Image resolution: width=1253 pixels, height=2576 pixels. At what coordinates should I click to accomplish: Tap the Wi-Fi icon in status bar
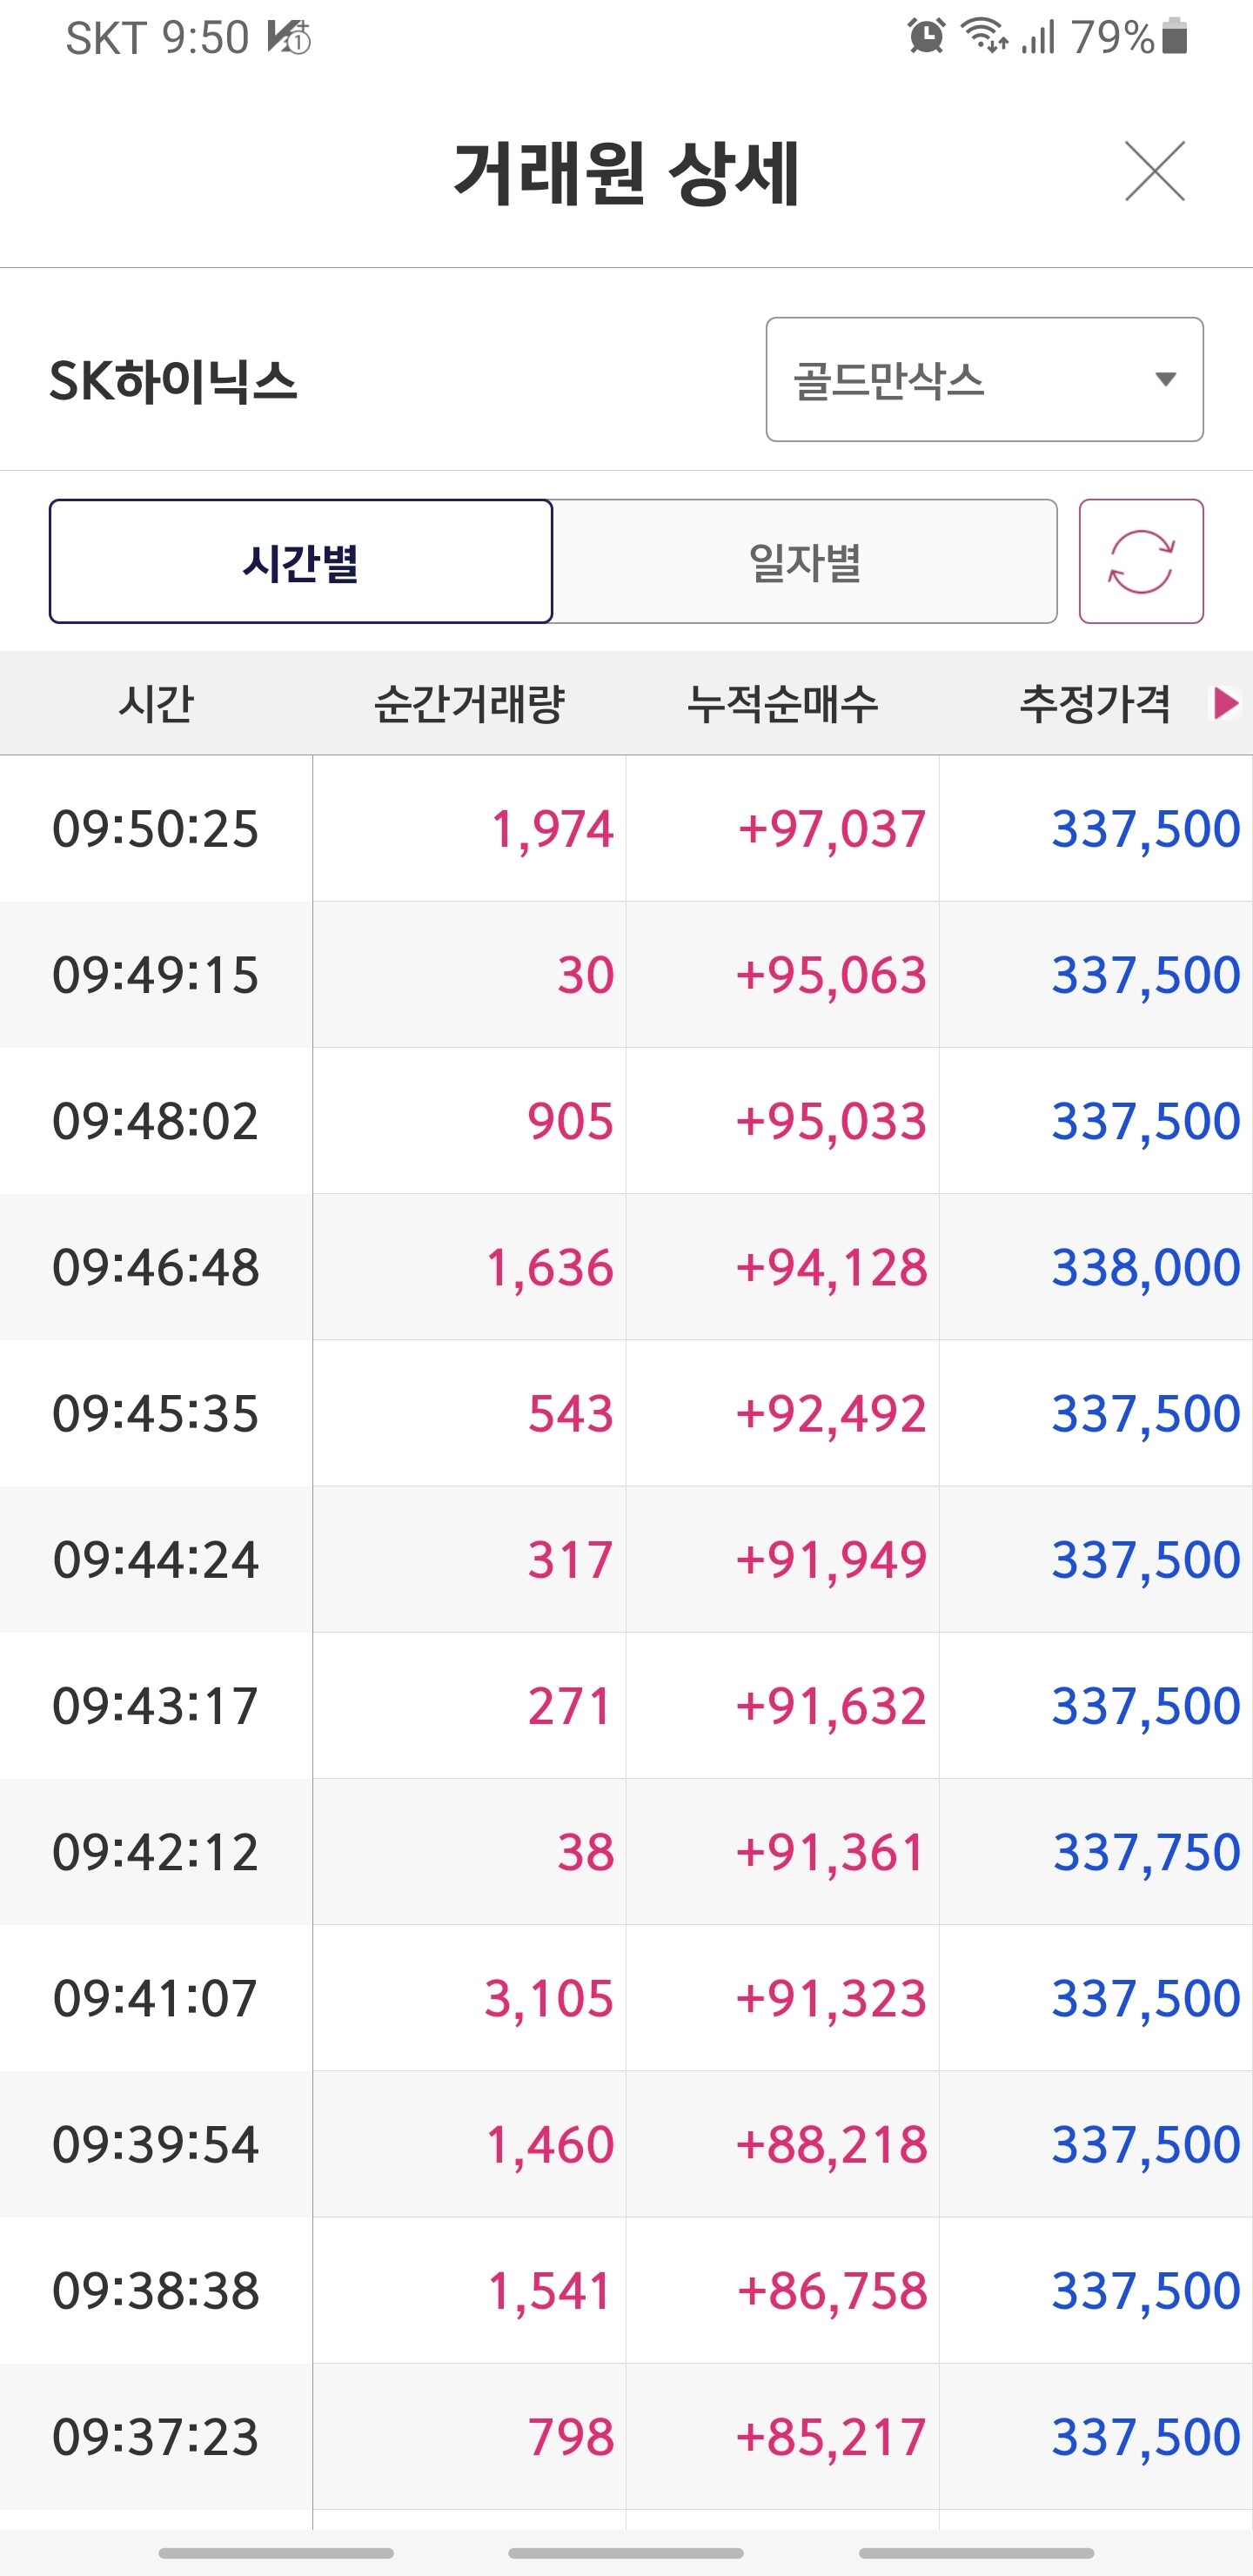coord(983,37)
